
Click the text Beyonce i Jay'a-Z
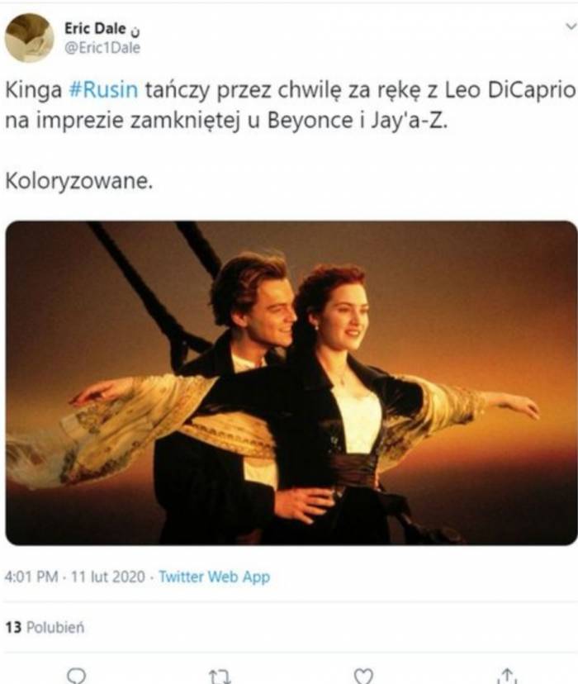pos(358,121)
